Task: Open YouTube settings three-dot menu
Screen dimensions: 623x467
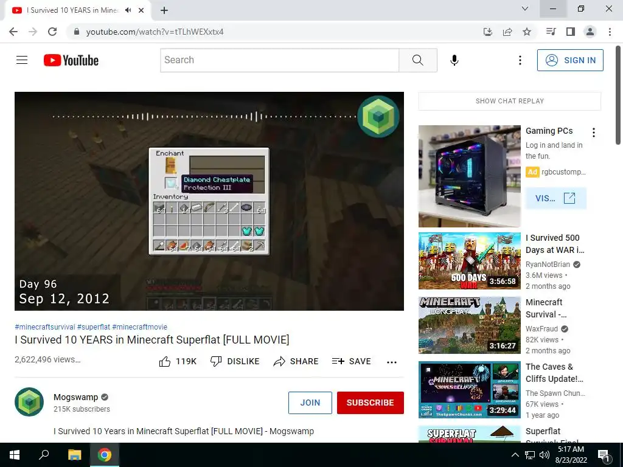Action: (x=520, y=60)
